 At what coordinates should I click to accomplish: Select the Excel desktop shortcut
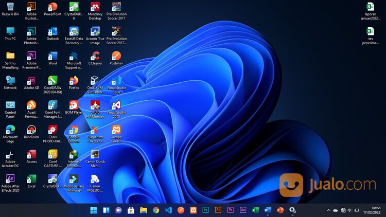click(31, 182)
